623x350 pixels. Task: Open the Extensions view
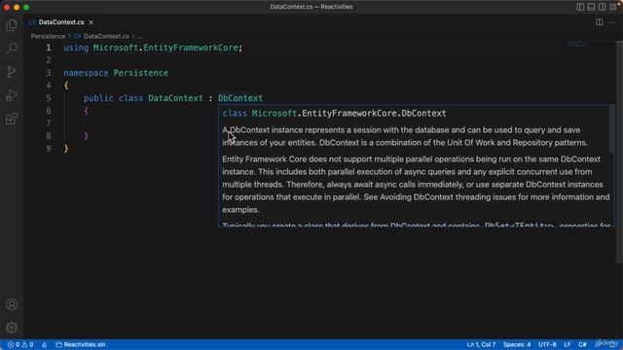(x=12, y=119)
